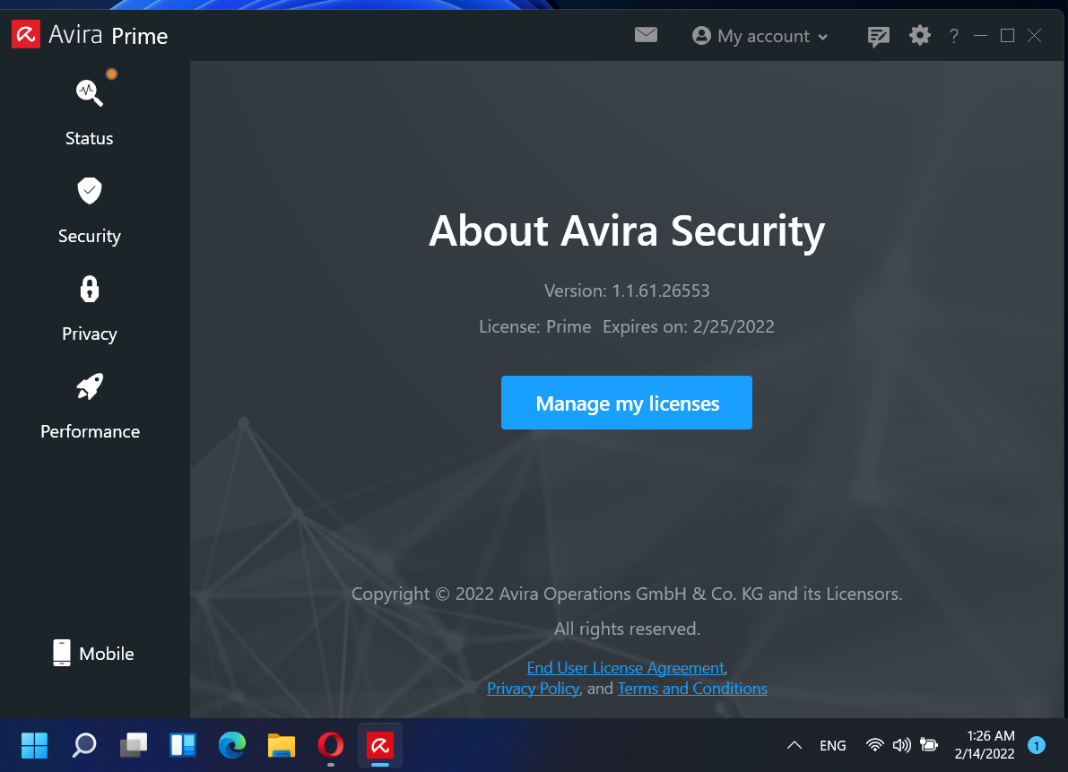Open the Performance rocket section
The width and height of the screenshot is (1068, 772).
point(90,406)
